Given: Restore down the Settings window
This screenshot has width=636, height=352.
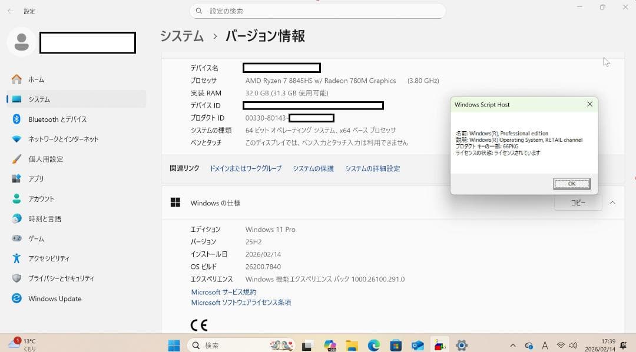Looking at the screenshot, I should pyautogui.click(x=602, y=7).
